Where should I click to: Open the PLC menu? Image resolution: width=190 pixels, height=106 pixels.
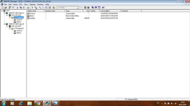click(21, 4)
